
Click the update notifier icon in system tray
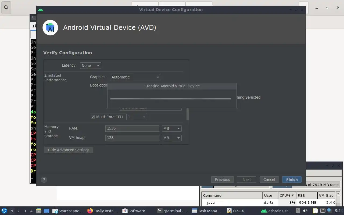tap(329, 210)
